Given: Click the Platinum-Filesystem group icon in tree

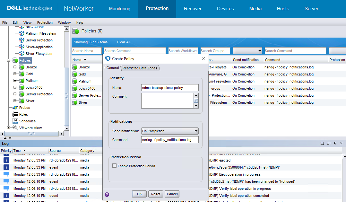Looking at the screenshot, I should pyautogui.click(x=22, y=33).
